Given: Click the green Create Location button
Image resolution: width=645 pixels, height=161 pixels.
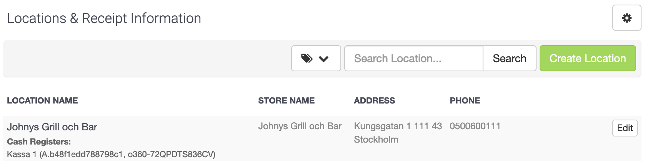Looking at the screenshot, I should [588, 58].
